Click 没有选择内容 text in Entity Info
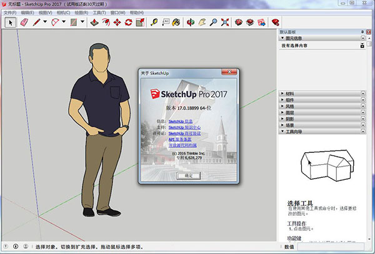This screenshot has height=254, width=375. 294,46
